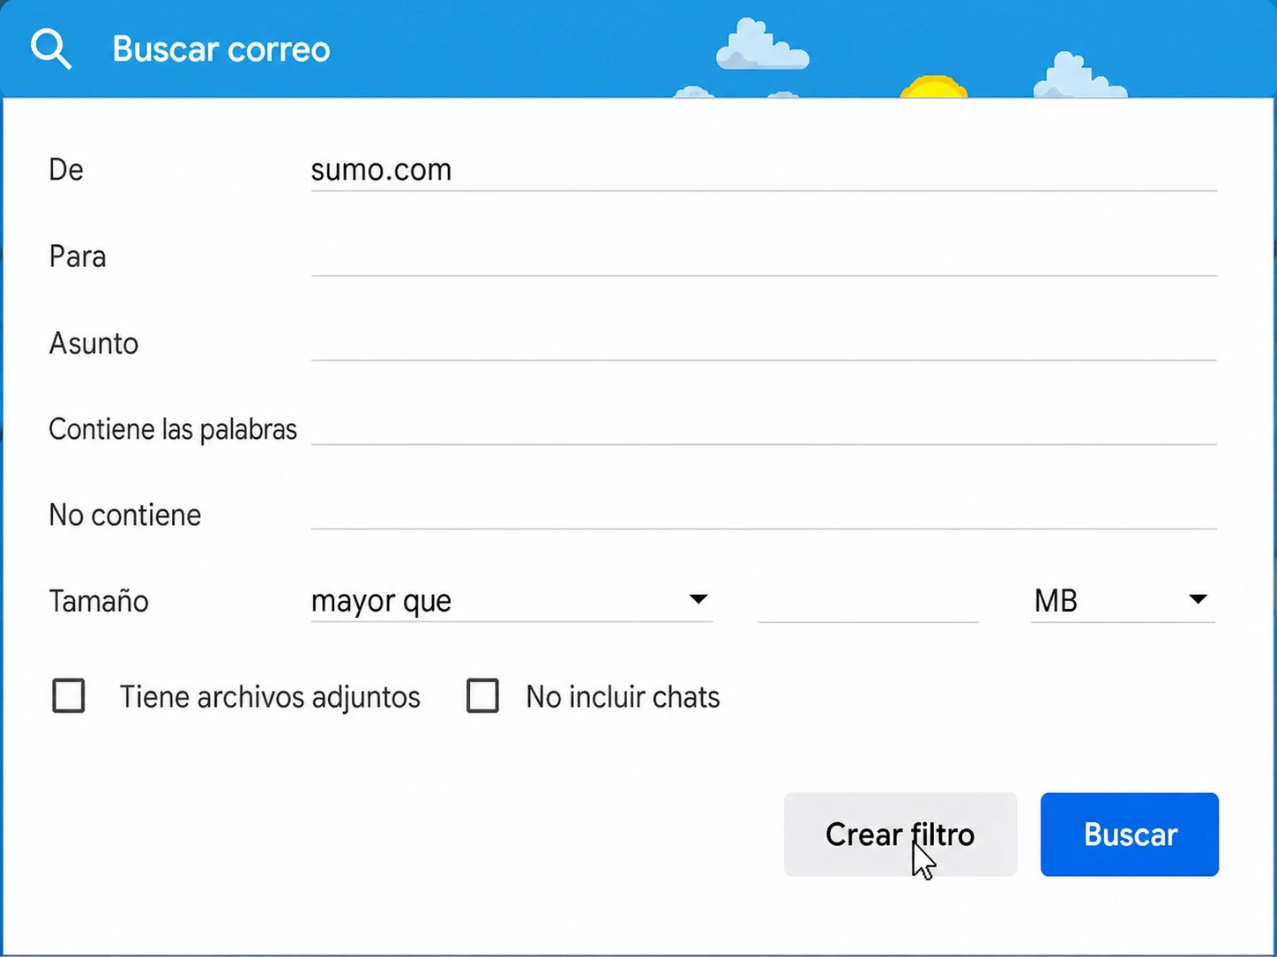Click the Asunto label text
The image size is (1277, 957).
[93, 343]
